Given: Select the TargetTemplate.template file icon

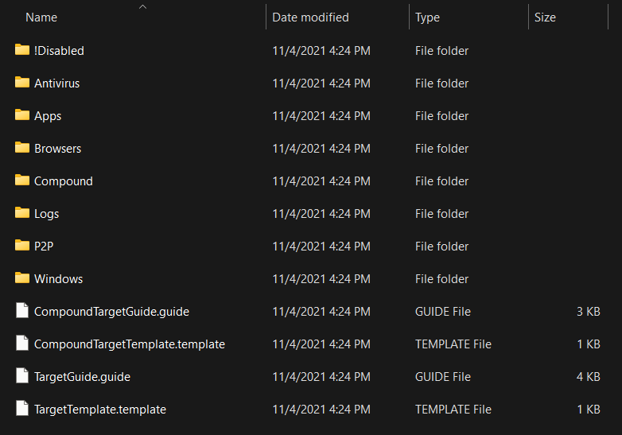Looking at the screenshot, I should 22,409.
